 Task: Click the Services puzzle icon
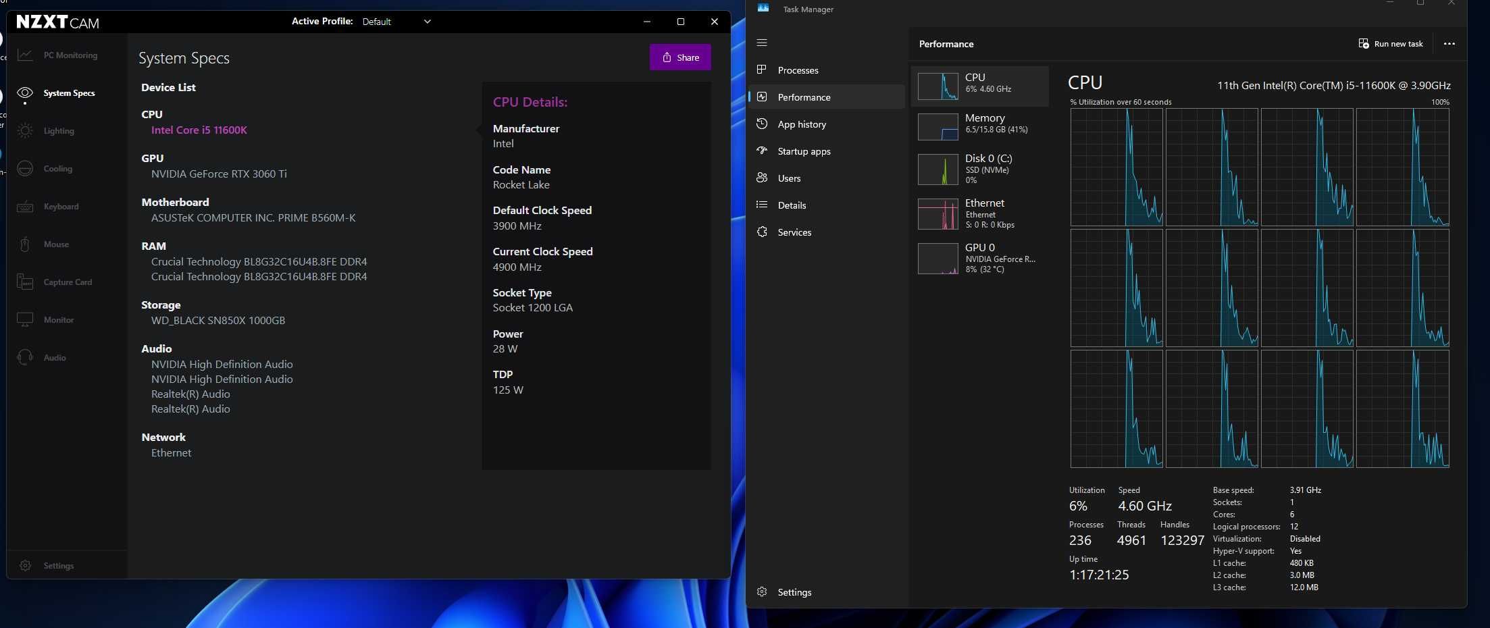click(x=762, y=232)
